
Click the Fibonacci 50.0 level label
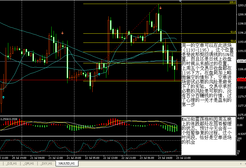(233, 41)
